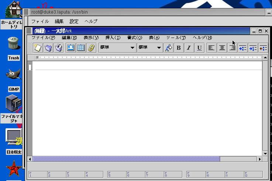Open ヘルプ menu in terminal window
272x181 pixels.
91,21
